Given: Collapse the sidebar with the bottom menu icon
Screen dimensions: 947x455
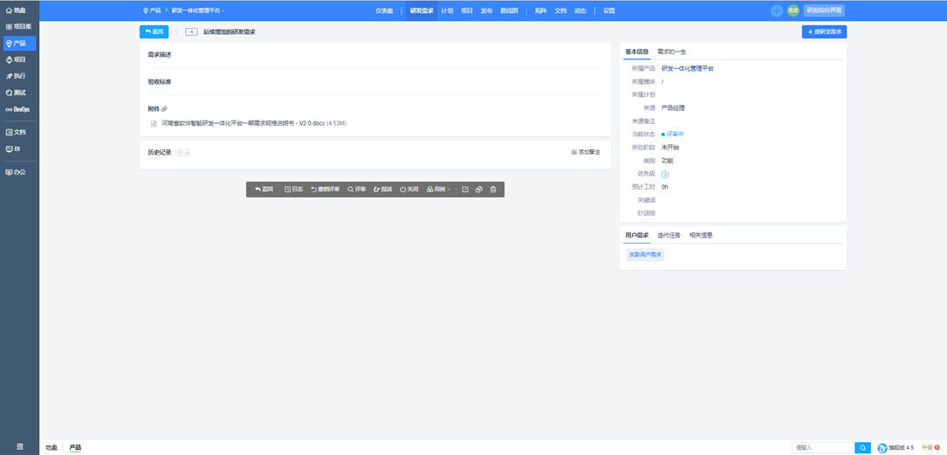Looking at the screenshot, I should click(19, 446).
